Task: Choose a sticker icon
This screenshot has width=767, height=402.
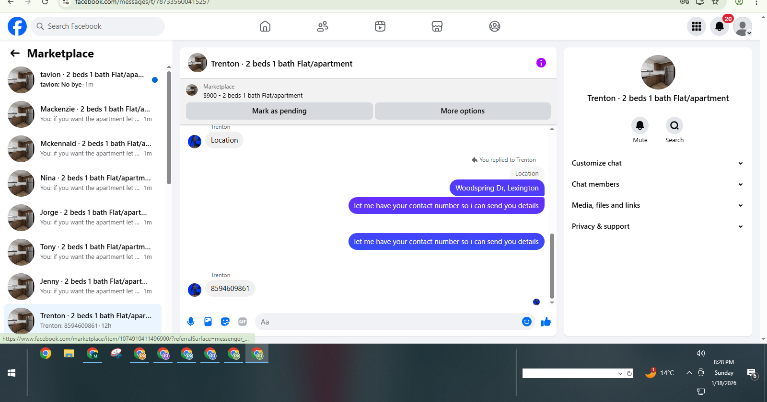Action: click(225, 322)
